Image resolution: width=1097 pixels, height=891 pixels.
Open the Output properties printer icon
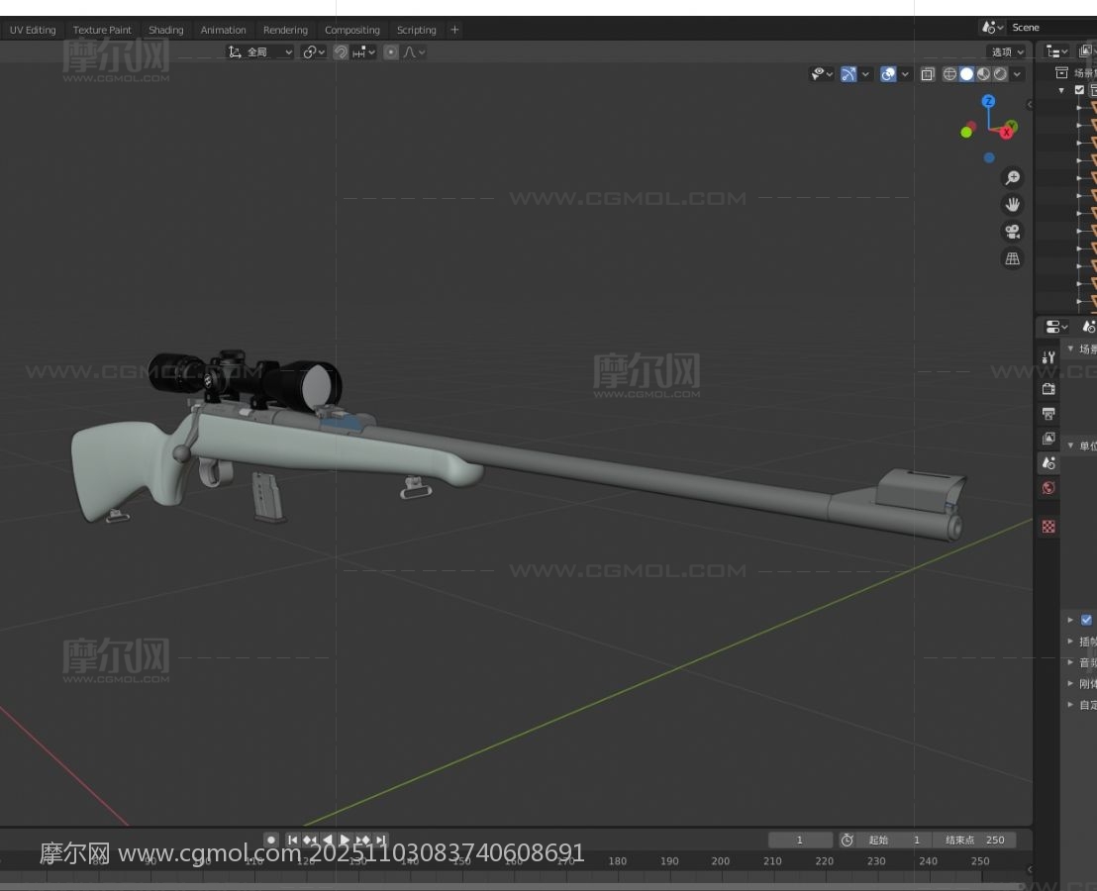coord(1048,414)
